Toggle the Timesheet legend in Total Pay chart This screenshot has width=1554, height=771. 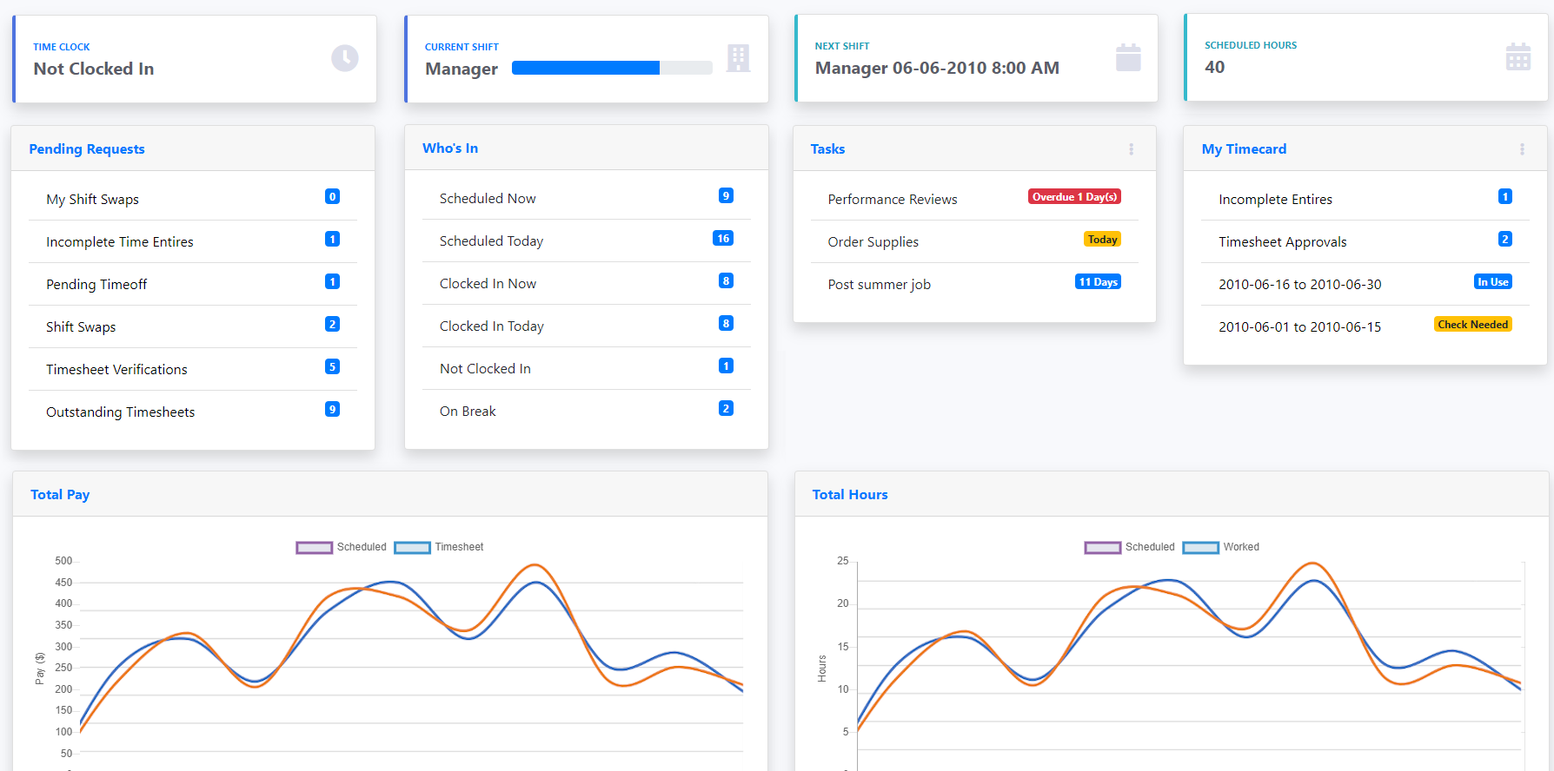[x=439, y=547]
